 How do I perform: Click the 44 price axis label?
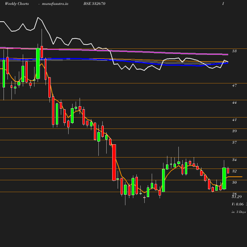click(234, 103)
